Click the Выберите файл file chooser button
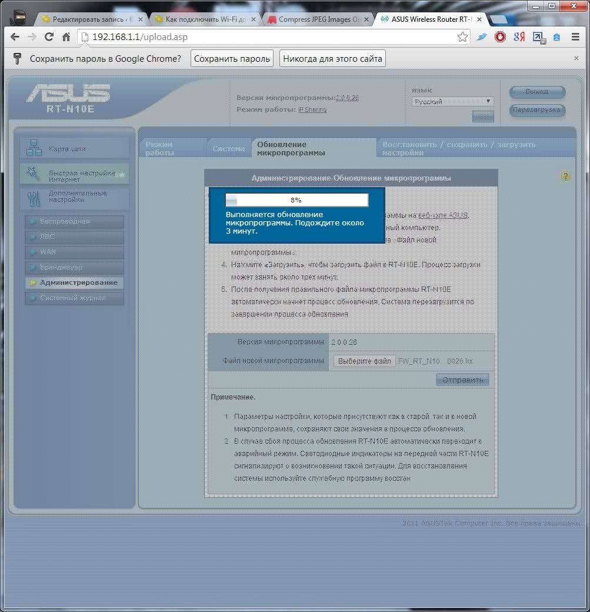This screenshot has width=590, height=612. pos(365,361)
